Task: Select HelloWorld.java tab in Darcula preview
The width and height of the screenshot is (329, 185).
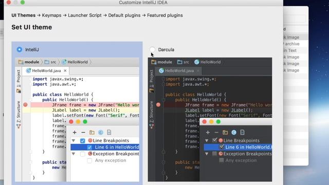Action: pos(179,71)
